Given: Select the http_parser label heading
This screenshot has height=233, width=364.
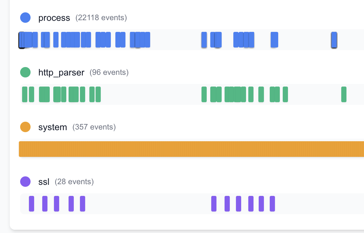Looking at the screenshot, I should point(62,72).
